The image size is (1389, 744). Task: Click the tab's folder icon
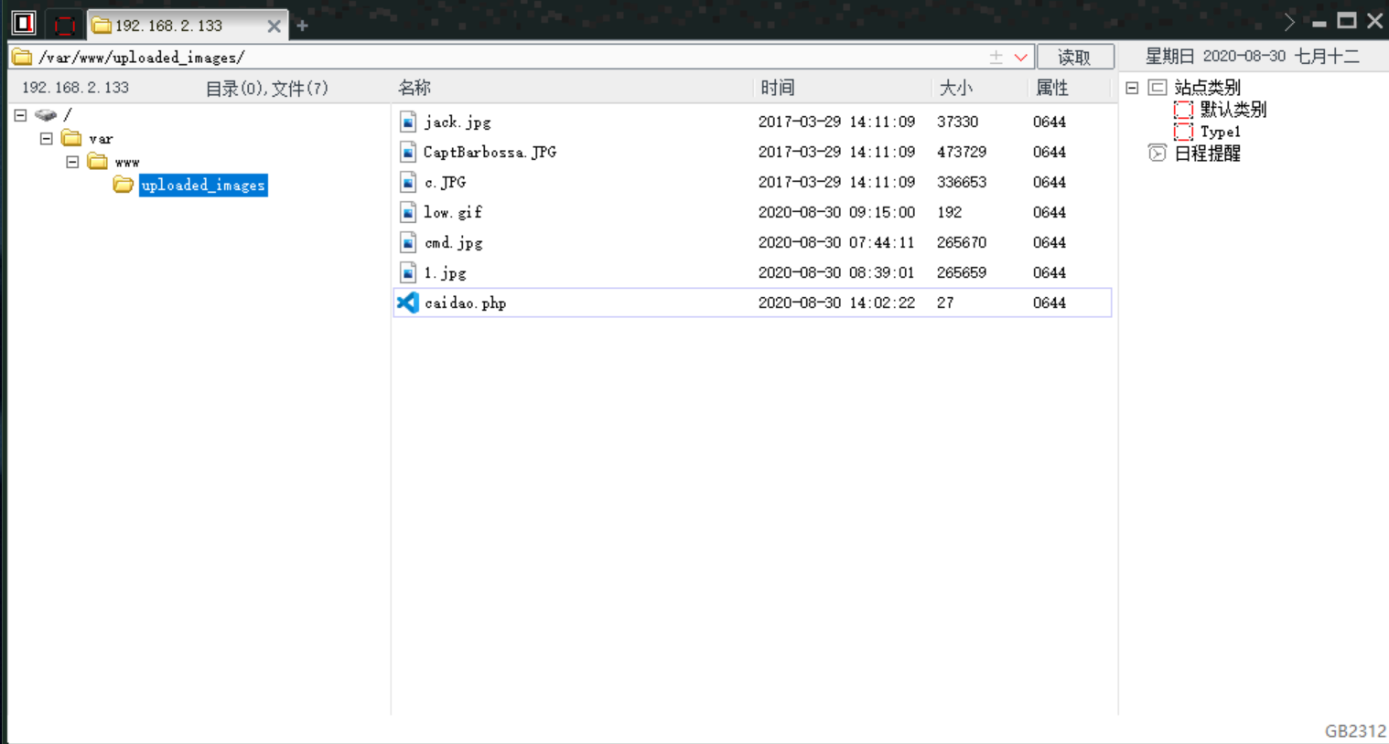click(101, 26)
